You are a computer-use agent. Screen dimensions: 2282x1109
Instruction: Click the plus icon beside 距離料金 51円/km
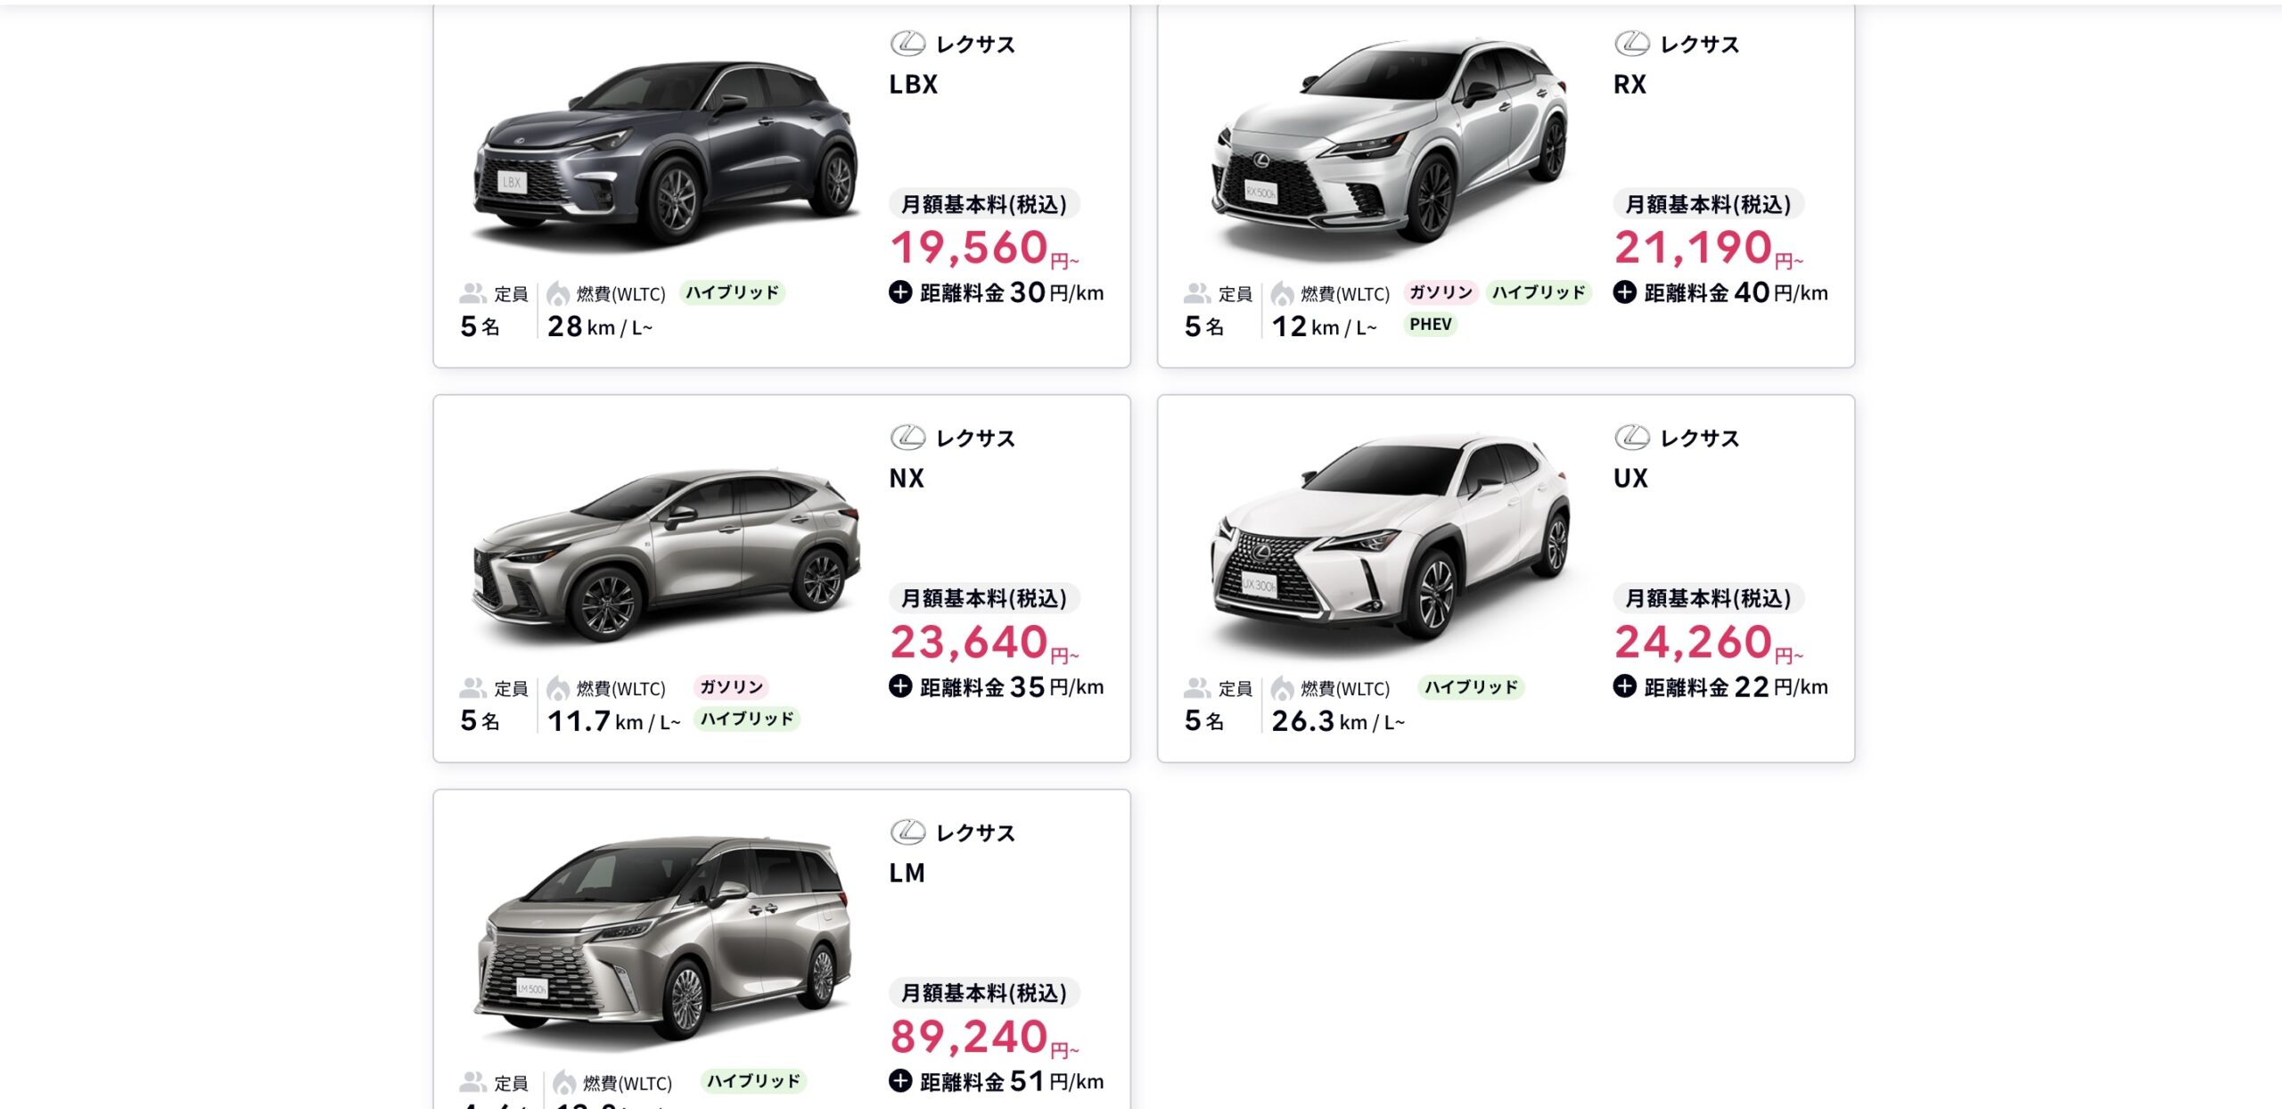(x=900, y=1080)
